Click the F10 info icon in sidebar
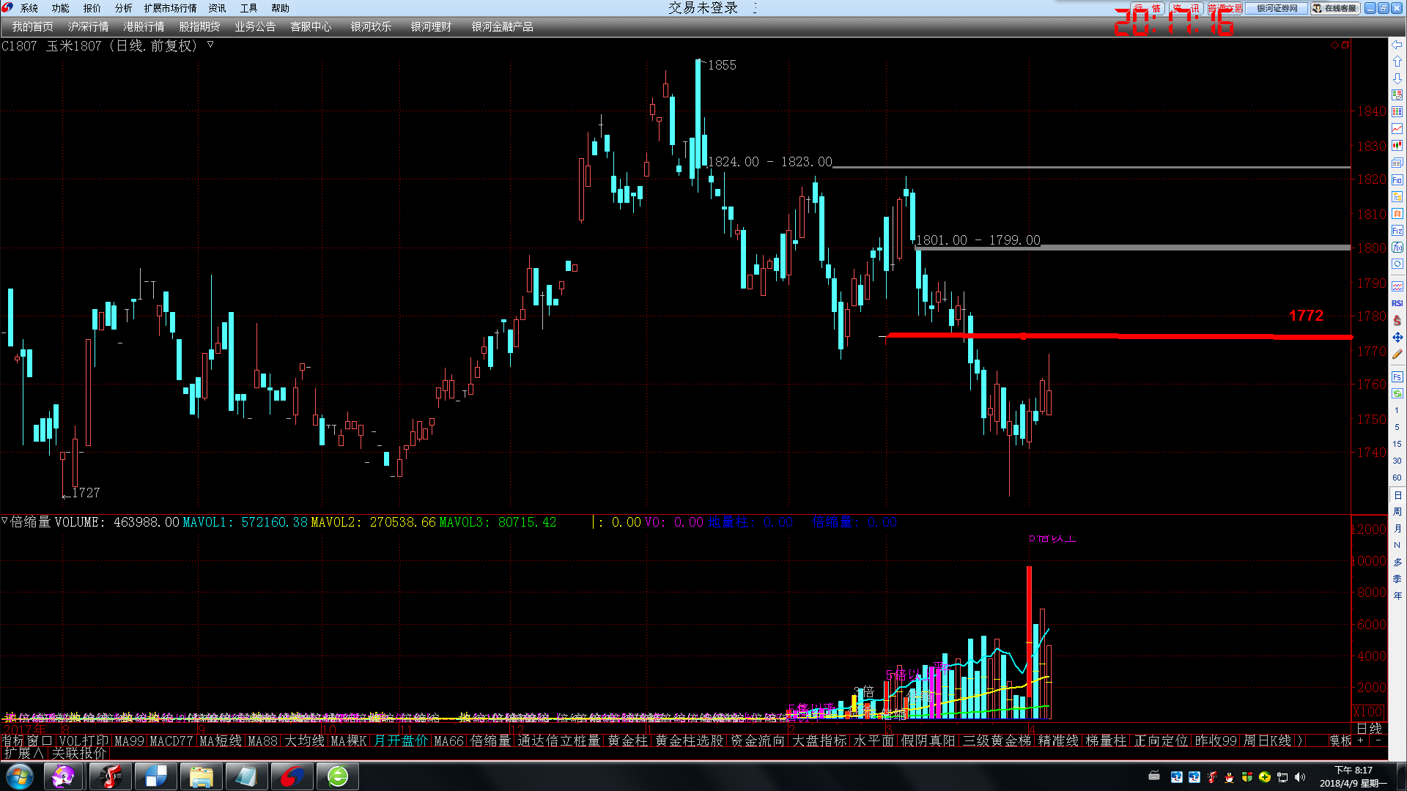The image size is (1407, 791). (x=1397, y=180)
